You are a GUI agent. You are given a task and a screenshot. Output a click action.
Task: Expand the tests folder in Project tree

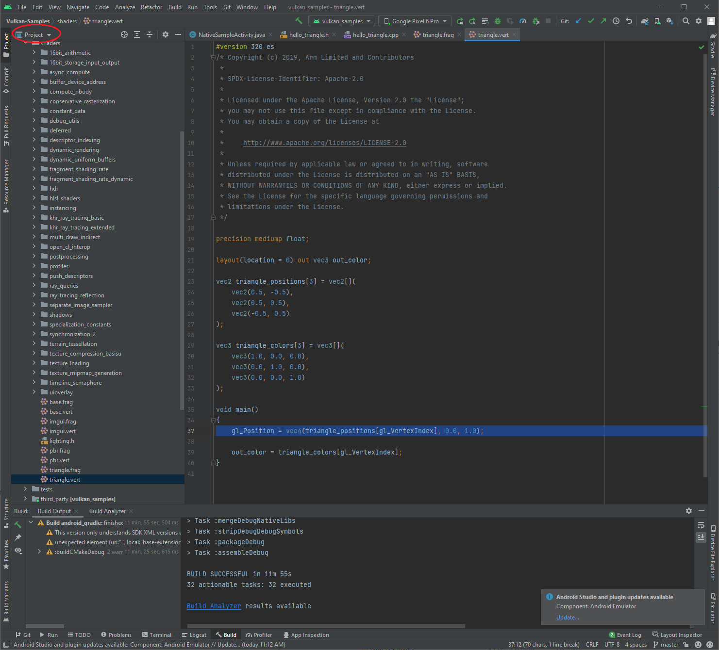[x=25, y=489]
